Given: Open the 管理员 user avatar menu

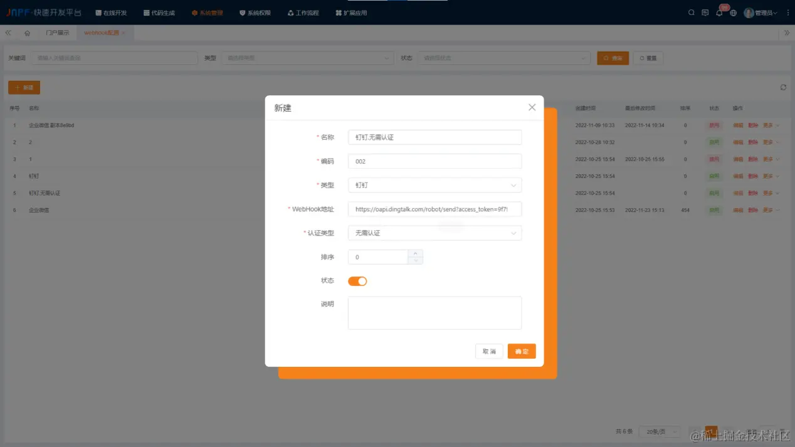Looking at the screenshot, I should pyautogui.click(x=761, y=13).
